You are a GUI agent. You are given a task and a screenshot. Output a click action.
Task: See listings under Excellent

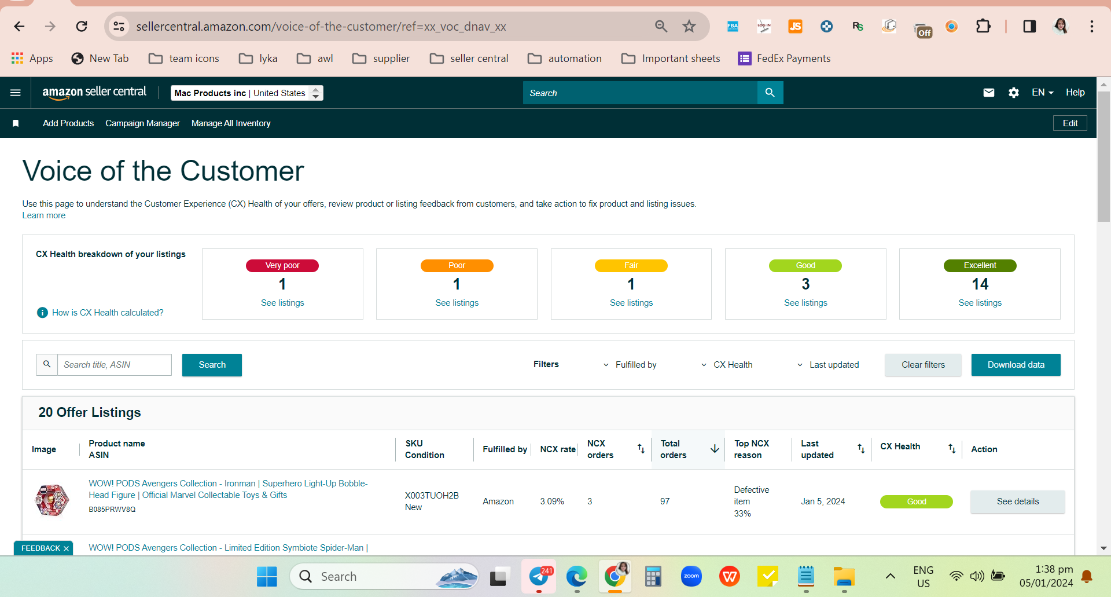click(980, 303)
